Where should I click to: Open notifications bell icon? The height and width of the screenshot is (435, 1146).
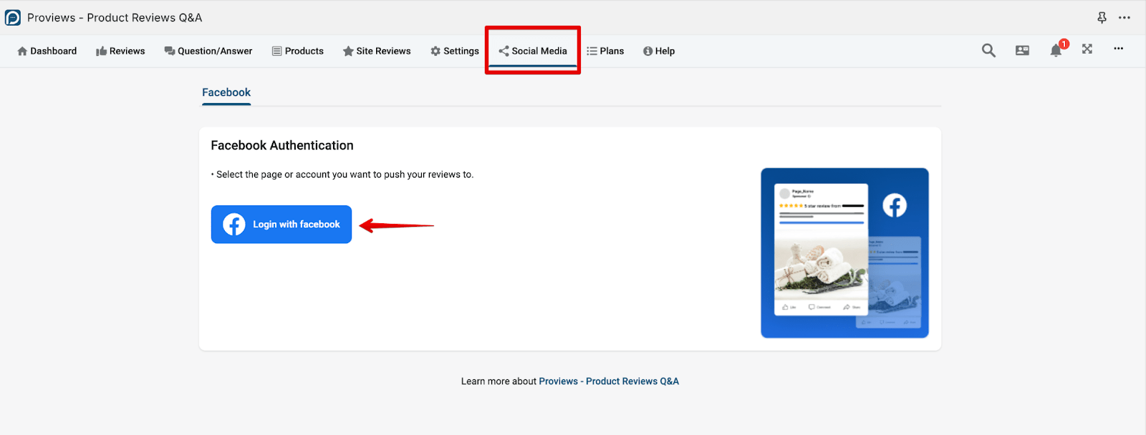[1056, 50]
